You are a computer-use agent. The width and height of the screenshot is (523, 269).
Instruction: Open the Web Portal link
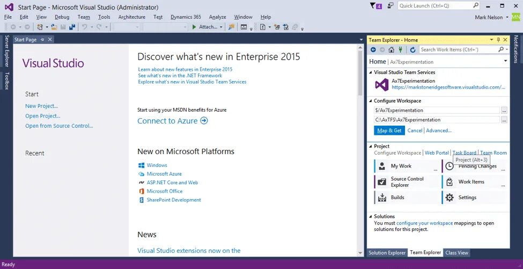click(437, 153)
